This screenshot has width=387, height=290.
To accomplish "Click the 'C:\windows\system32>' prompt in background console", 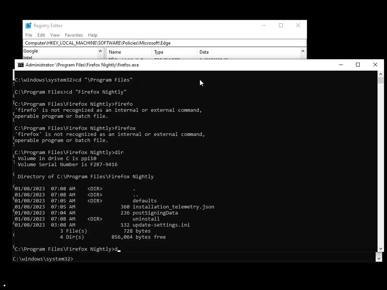I will [43, 259].
